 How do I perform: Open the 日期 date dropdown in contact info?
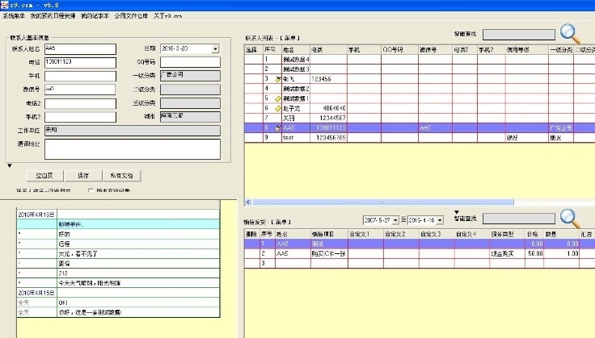point(215,49)
